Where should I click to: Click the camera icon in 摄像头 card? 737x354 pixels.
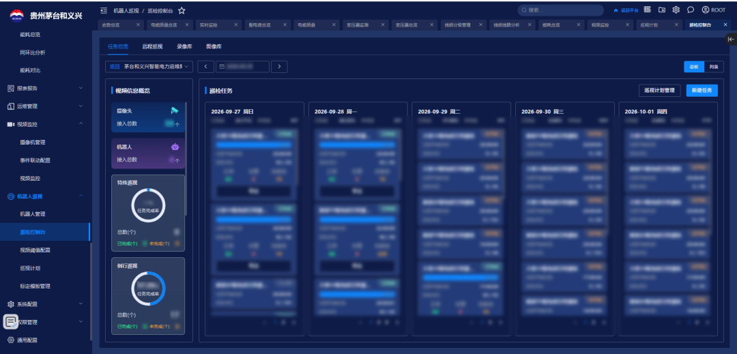pyautogui.click(x=175, y=110)
